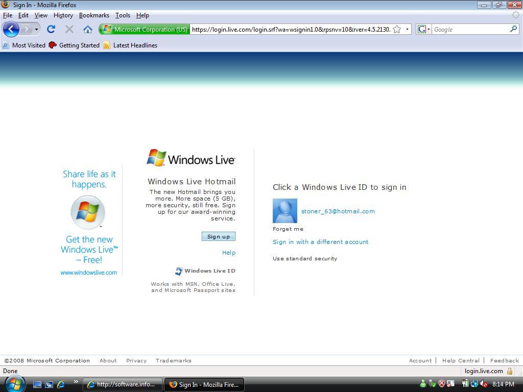This screenshot has width=523, height=392.
Task: Click the Windows Live logo on the page
Action: point(191,157)
